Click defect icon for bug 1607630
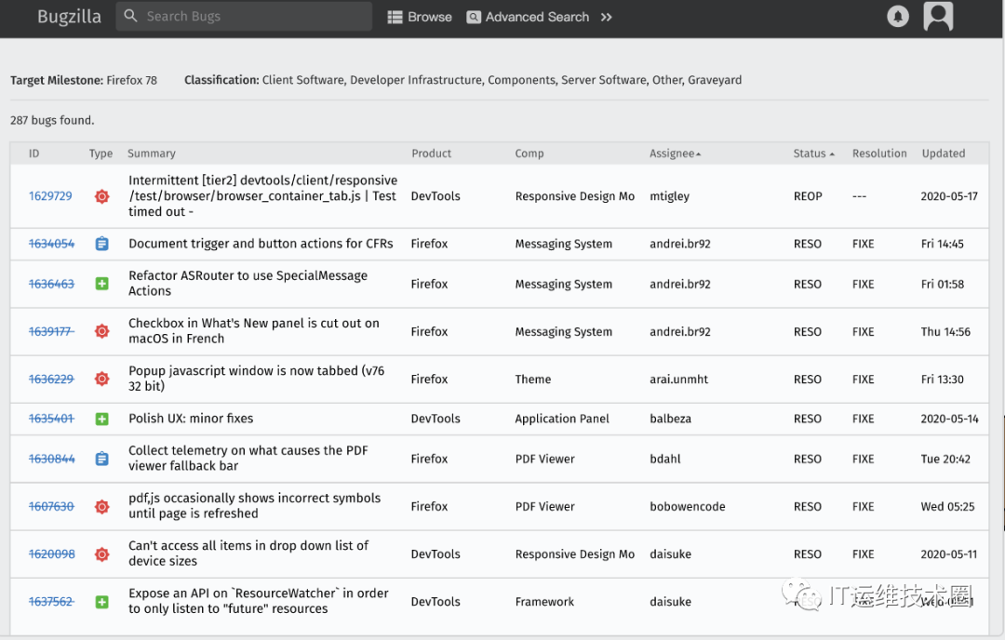Image resolution: width=1005 pixels, height=640 pixels. click(x=102, y=506)
